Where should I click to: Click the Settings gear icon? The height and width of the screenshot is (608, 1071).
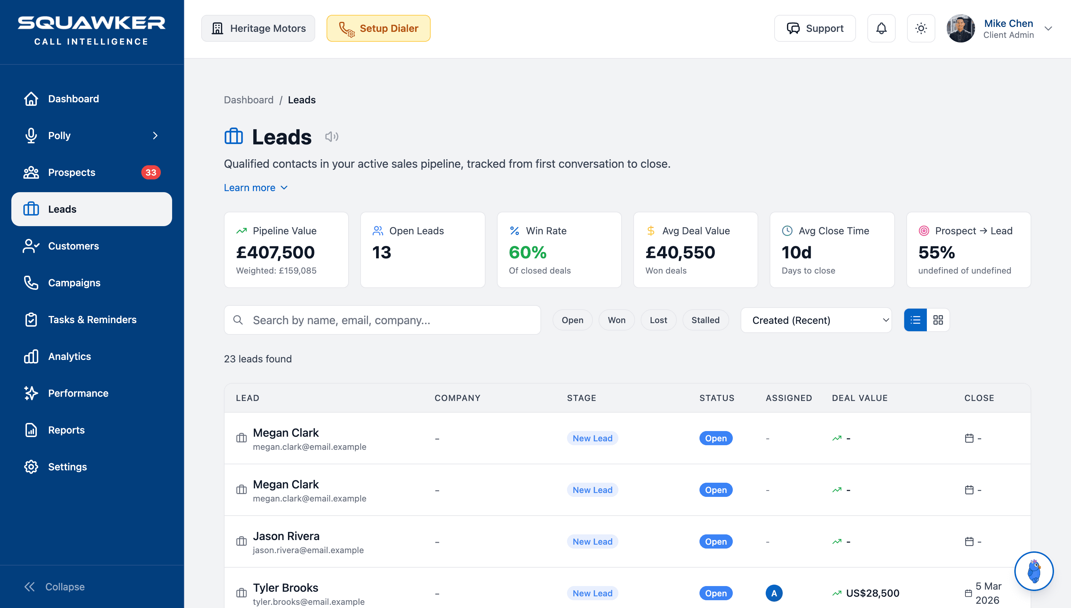31,466
